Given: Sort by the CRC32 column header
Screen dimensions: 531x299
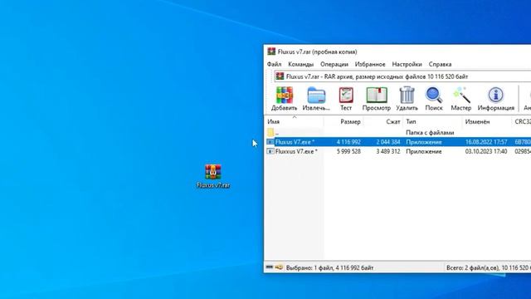Looking at the screenshot, I should [522, 121].
